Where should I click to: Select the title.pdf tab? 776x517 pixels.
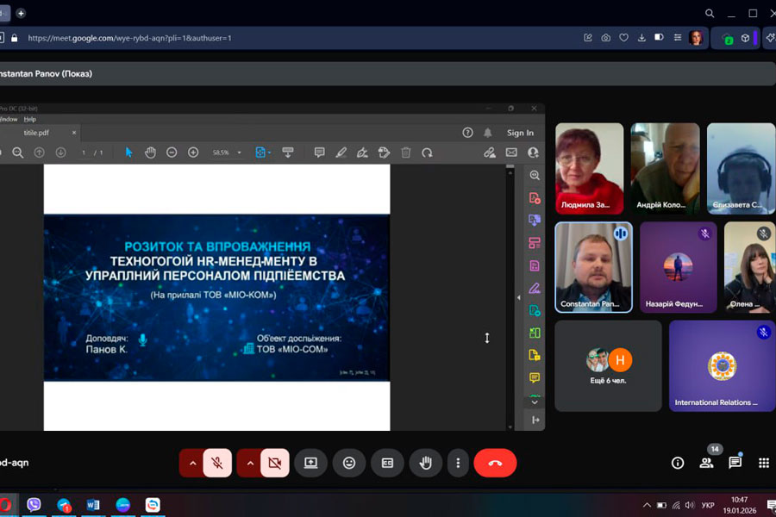tap(37, 133)
